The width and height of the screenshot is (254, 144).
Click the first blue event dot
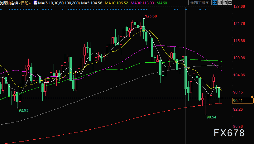1,9
